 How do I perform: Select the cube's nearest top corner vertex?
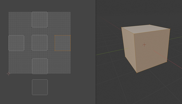(134, 34)
